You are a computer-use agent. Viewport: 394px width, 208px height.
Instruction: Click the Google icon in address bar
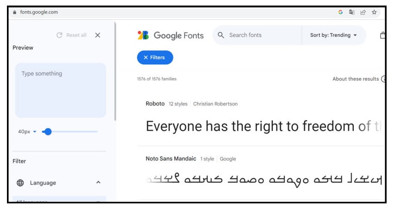[x=341, y=12]
